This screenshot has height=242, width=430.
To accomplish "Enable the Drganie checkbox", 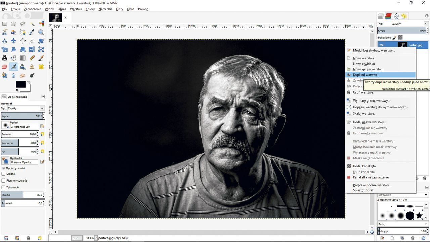I will pyautogui.click(x=3, y=174).
